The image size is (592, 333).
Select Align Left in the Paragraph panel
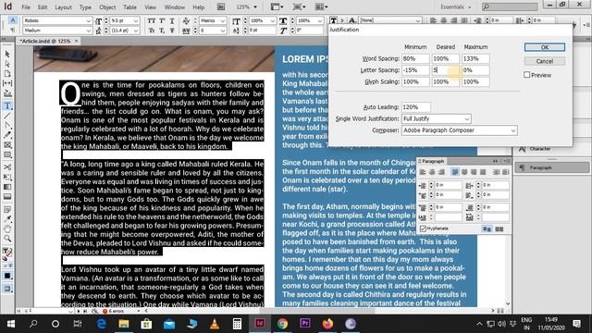(423, 172)
